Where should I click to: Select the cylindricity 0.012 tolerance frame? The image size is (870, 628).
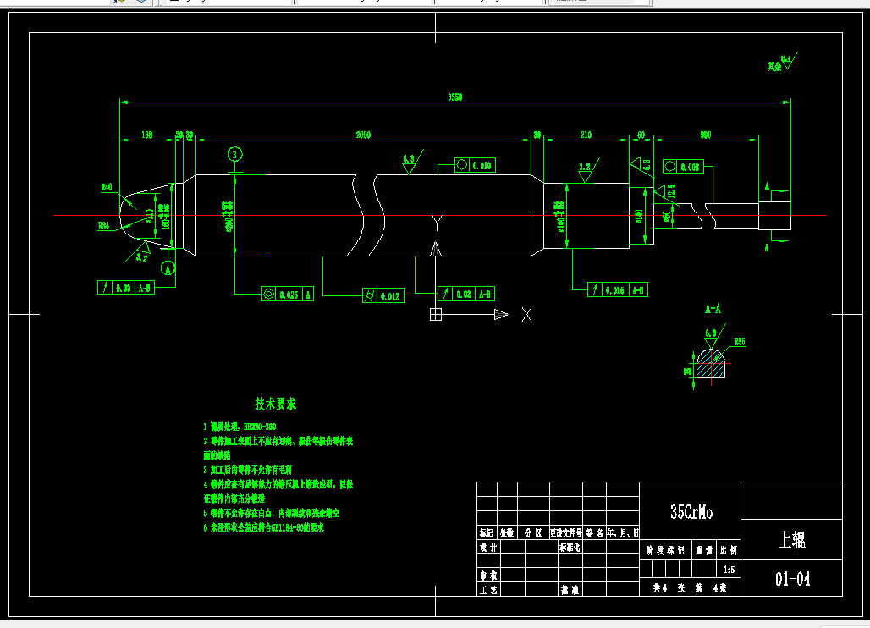pyautogui.click(x=383, y=295)
